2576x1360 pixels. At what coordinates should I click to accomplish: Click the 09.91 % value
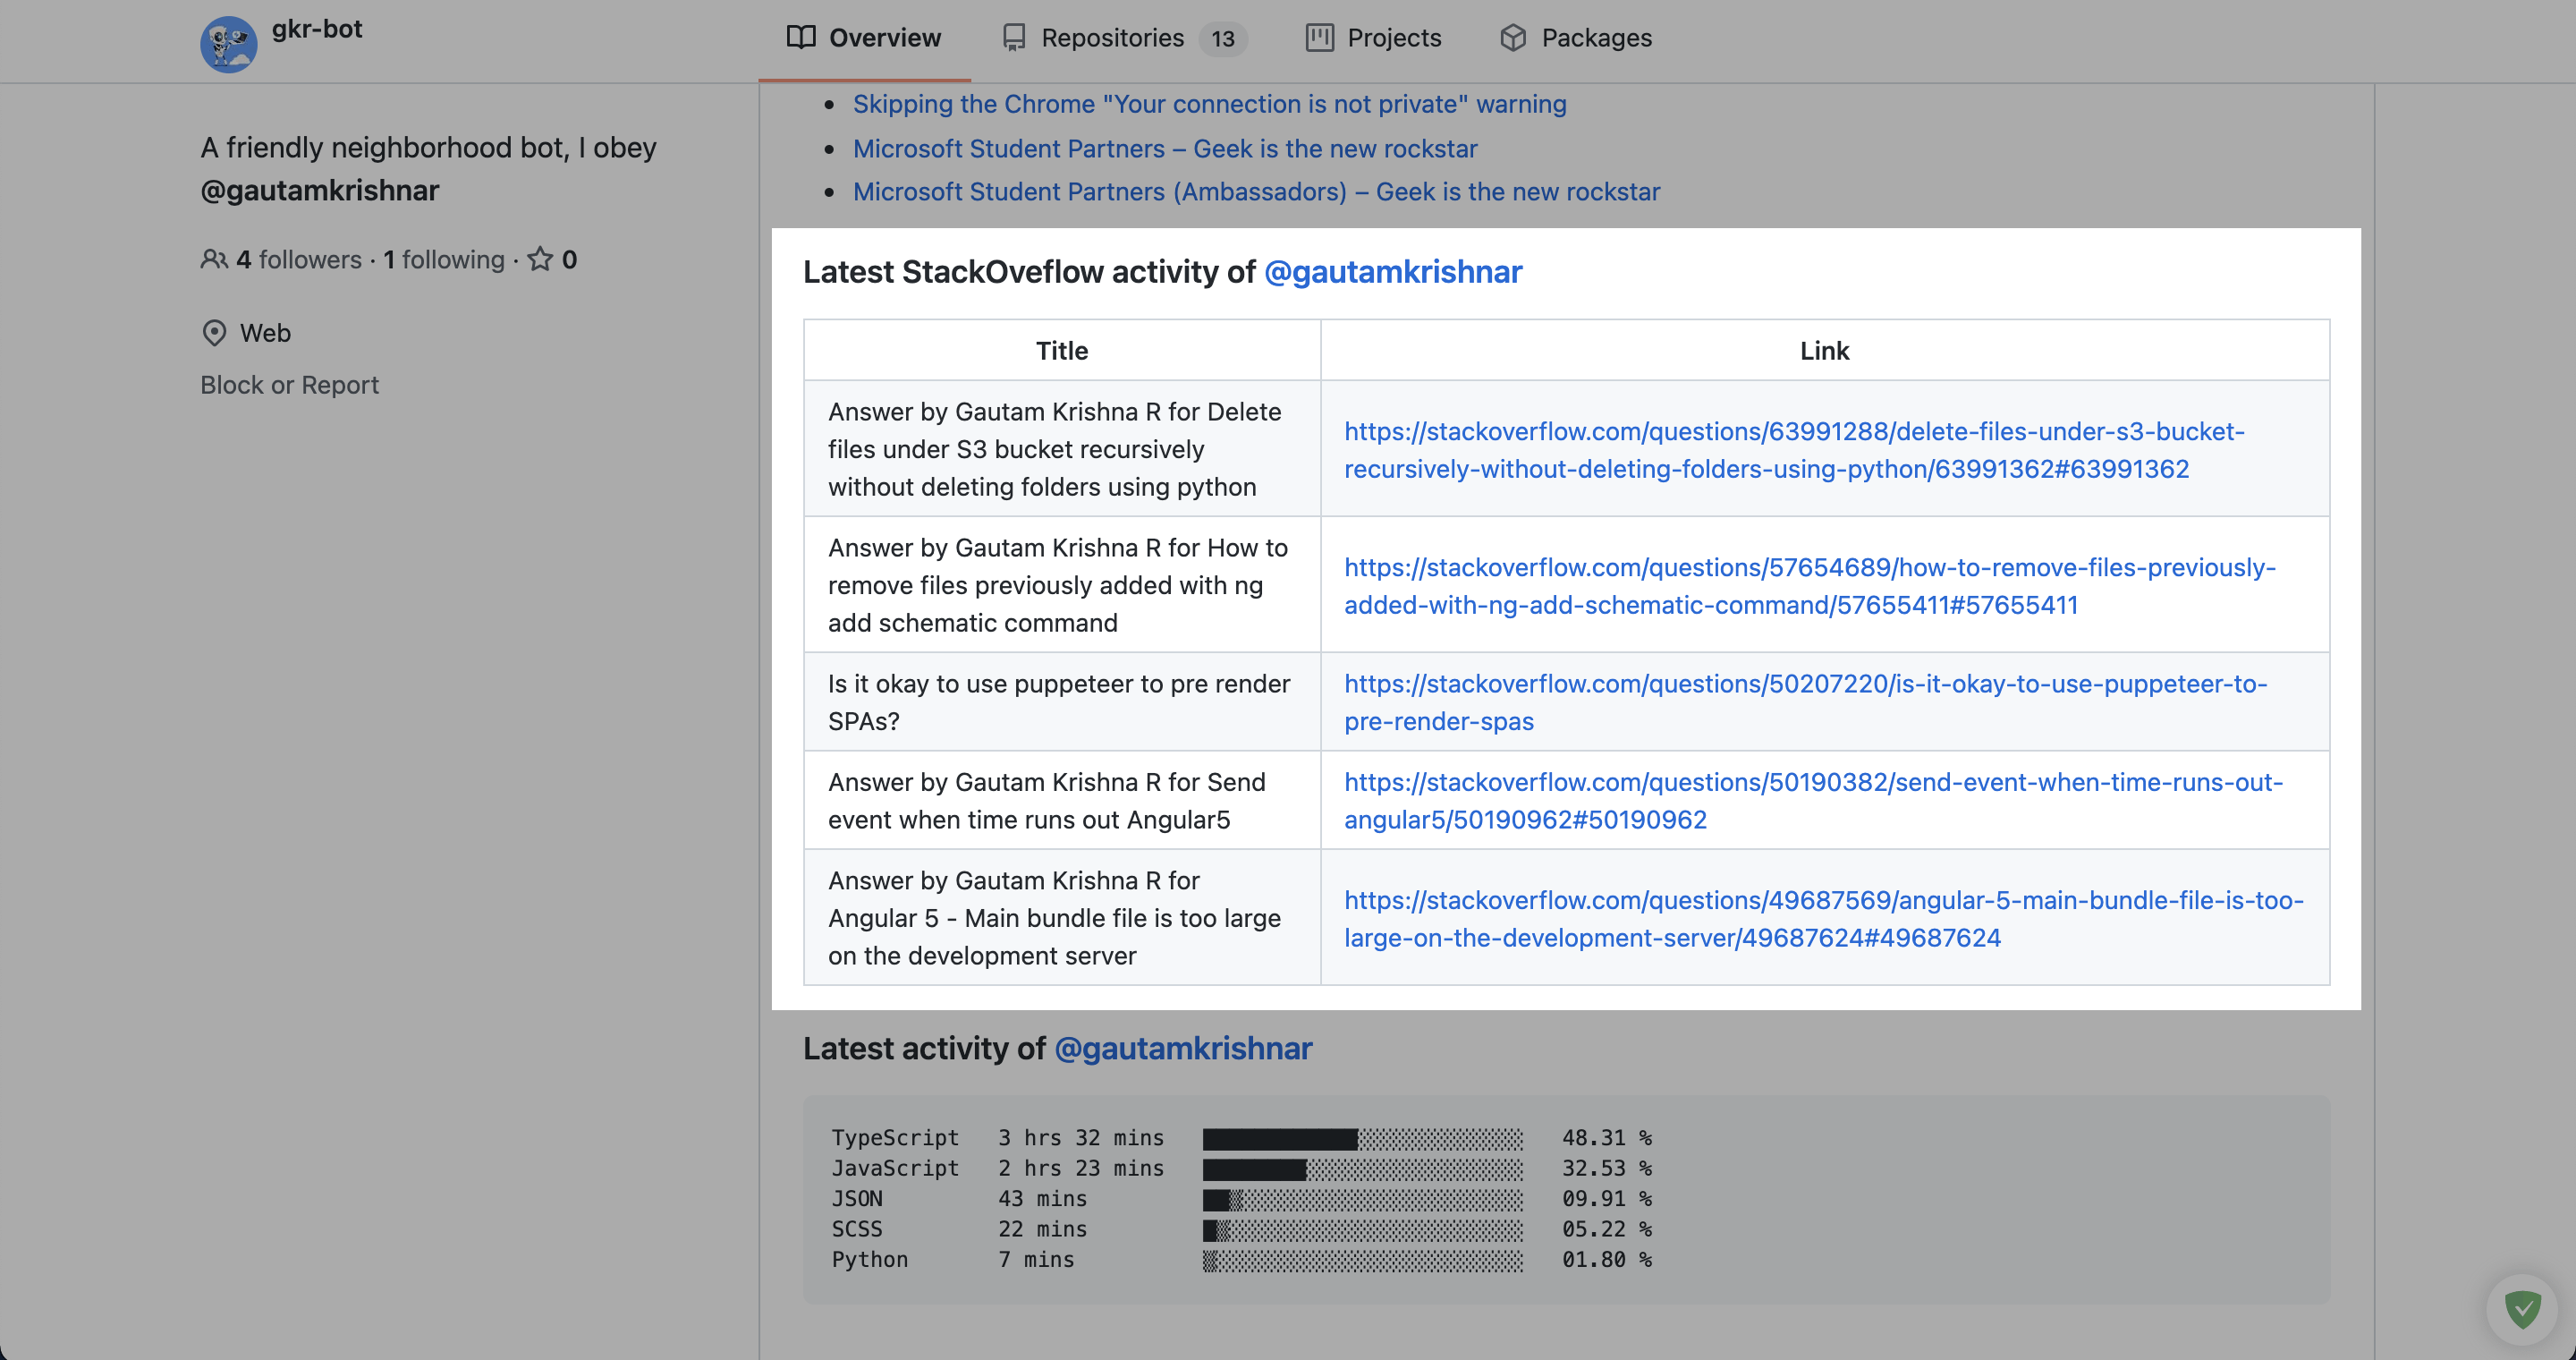click(1607, 1200)
